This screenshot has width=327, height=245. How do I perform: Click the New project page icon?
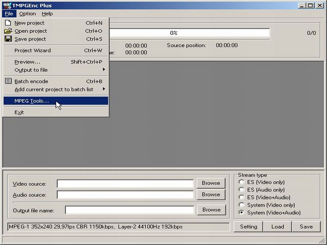click(x=8, y=22)
